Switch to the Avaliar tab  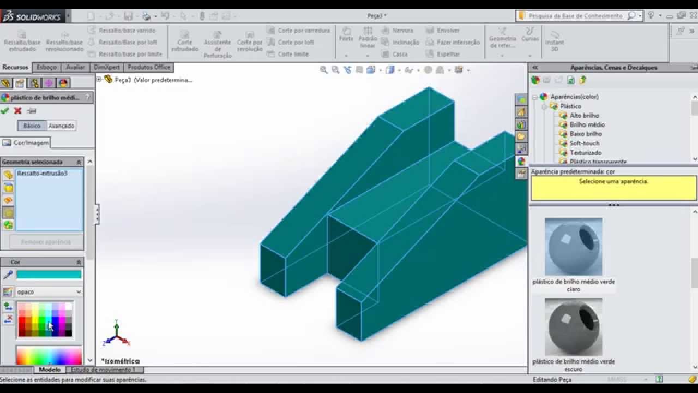[75, 68]
